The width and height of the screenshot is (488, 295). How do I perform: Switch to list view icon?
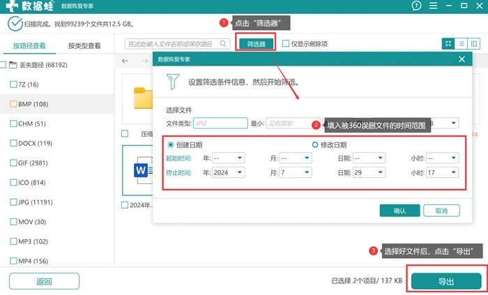[x=461, y=43]
